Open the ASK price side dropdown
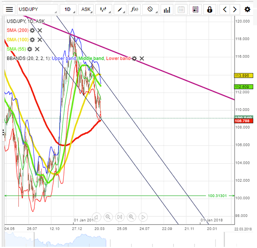Screen dimensions: 257x248 click(x=86, y=9)
